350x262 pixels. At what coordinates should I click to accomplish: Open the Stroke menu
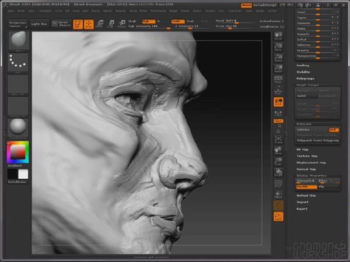coord(197,10)
